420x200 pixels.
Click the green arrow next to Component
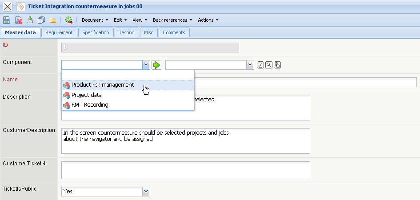(156, 65)
